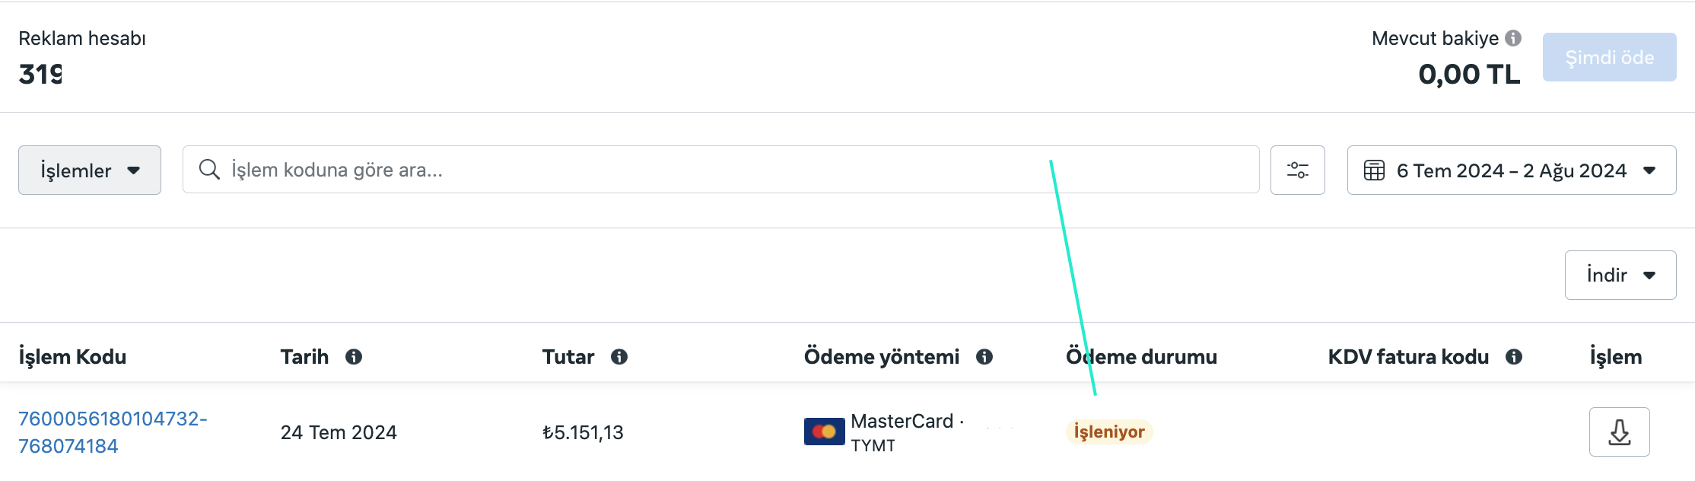This screenshot has height=481, width=1695.
Task: Expand the İşlemler dropdown
Action: (x=90, y=170)
